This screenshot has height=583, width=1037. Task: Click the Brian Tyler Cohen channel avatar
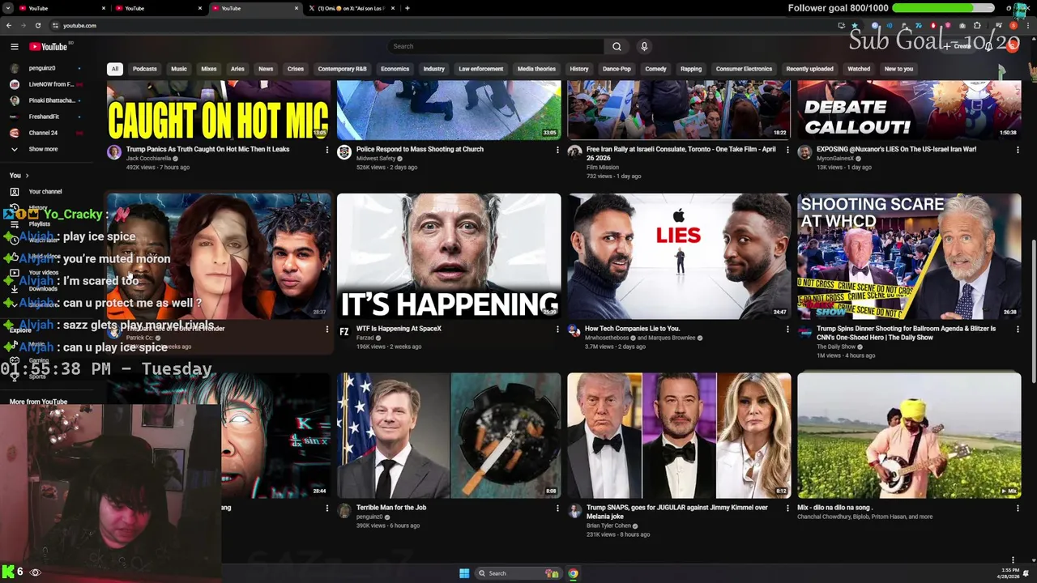click(x=574, y=511)
